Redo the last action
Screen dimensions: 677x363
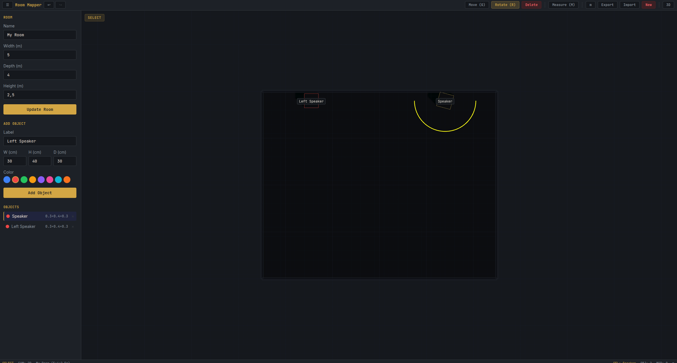60,5
